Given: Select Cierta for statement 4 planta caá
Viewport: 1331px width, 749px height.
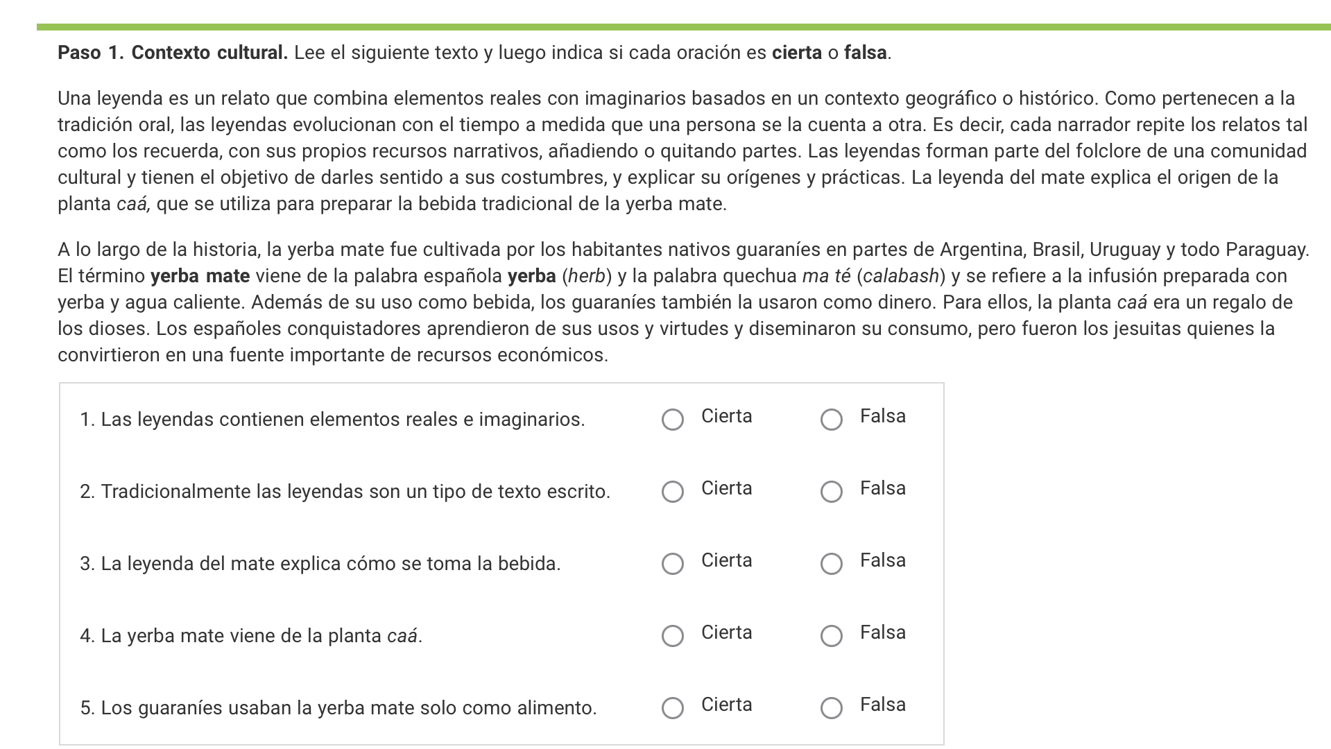Looking at the screenshot, I should pyautogui.click(x=672, y=636).
